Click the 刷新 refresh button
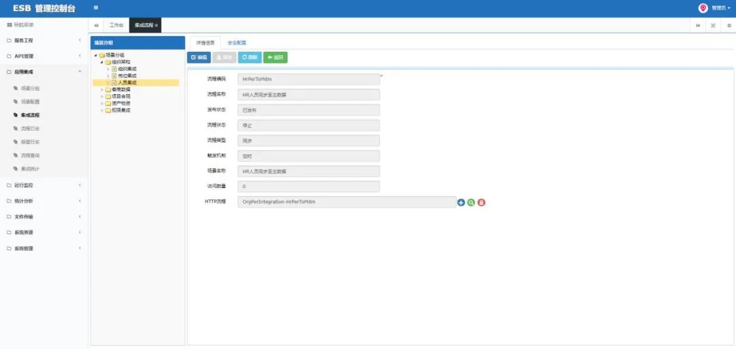Viewport: 736px width, 349px height. coord(249,57)
